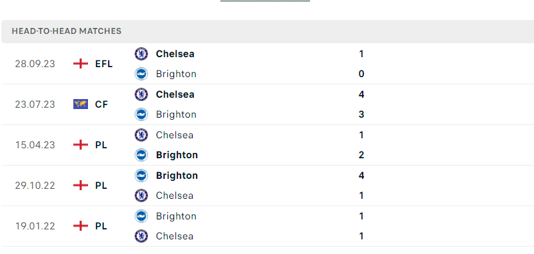Click Chelsea crest in 23.07.23 match
The width and height of the screenshot is (534, 254).
coord(141,94)
